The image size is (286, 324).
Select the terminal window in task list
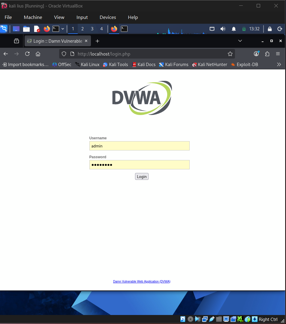click(x=124, y=29)
